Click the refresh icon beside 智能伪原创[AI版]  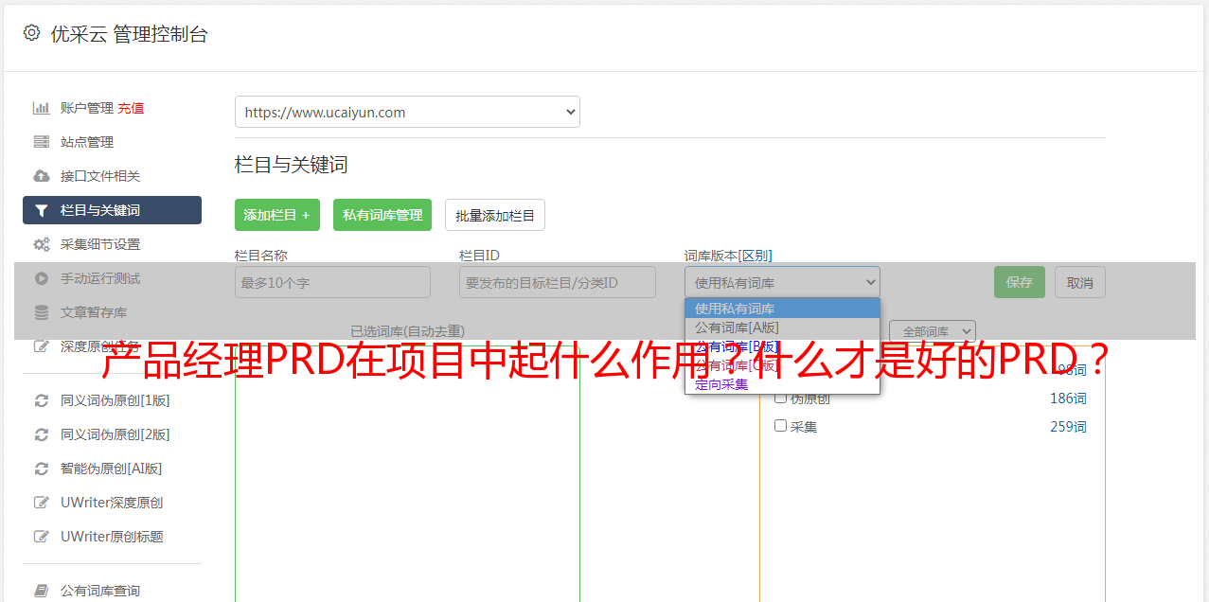tap(41, 469)
